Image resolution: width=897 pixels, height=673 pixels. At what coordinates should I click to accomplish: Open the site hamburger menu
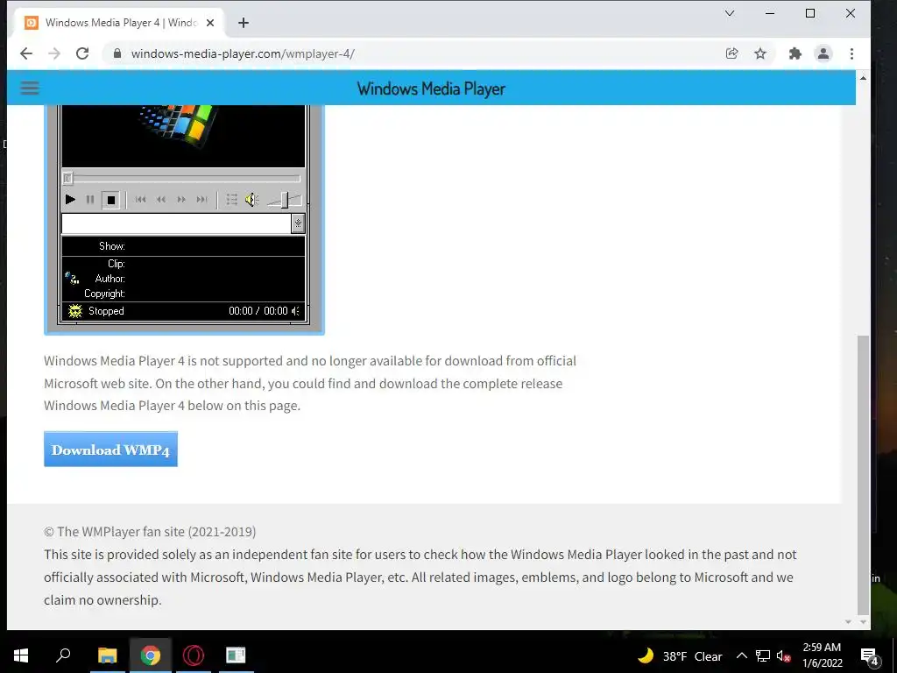(x=30, y=88)
